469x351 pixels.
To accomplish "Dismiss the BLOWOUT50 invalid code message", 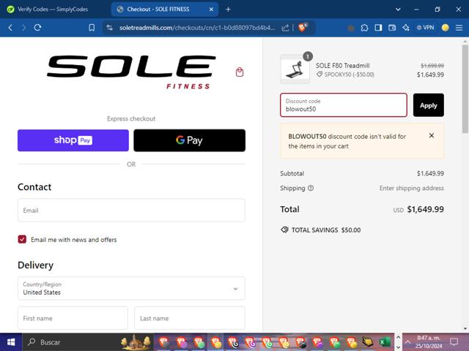I will tap(432, 135).
